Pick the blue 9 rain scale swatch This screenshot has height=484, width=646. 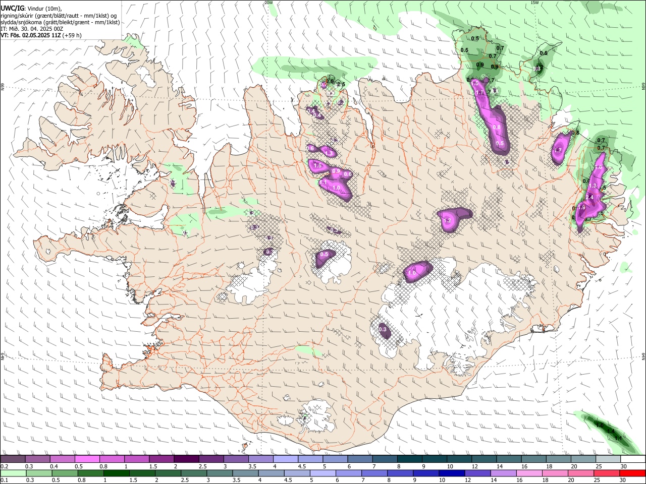coord(426,473)
